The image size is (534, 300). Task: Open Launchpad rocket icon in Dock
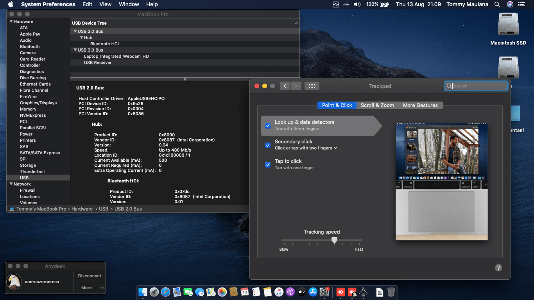tap(154, 292)
